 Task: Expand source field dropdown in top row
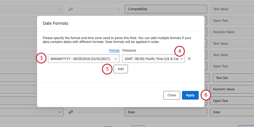59,9
